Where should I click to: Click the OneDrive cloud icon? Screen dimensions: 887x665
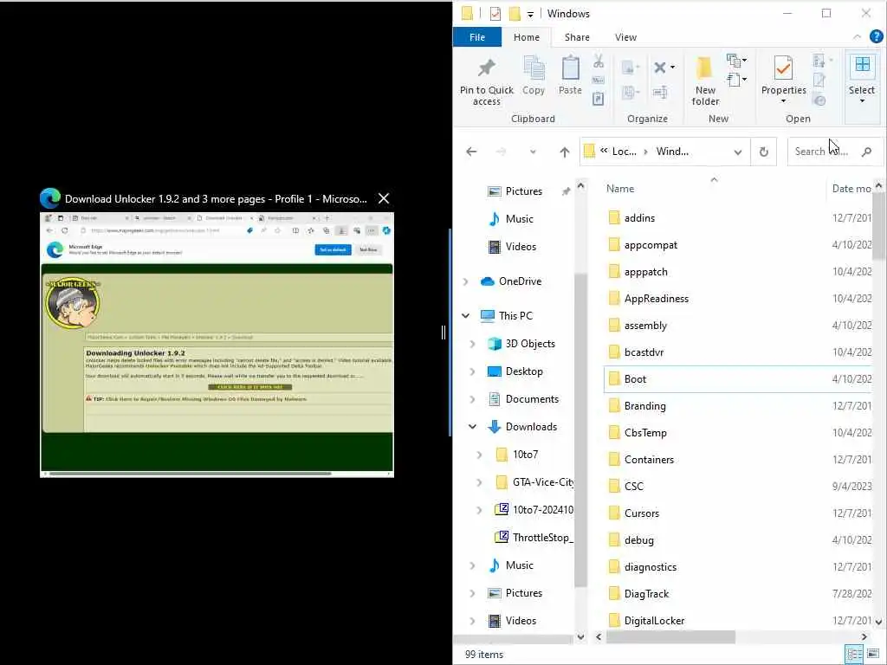[x=487, y=281]
